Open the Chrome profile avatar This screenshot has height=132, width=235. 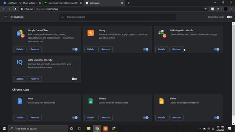[225, 9]
